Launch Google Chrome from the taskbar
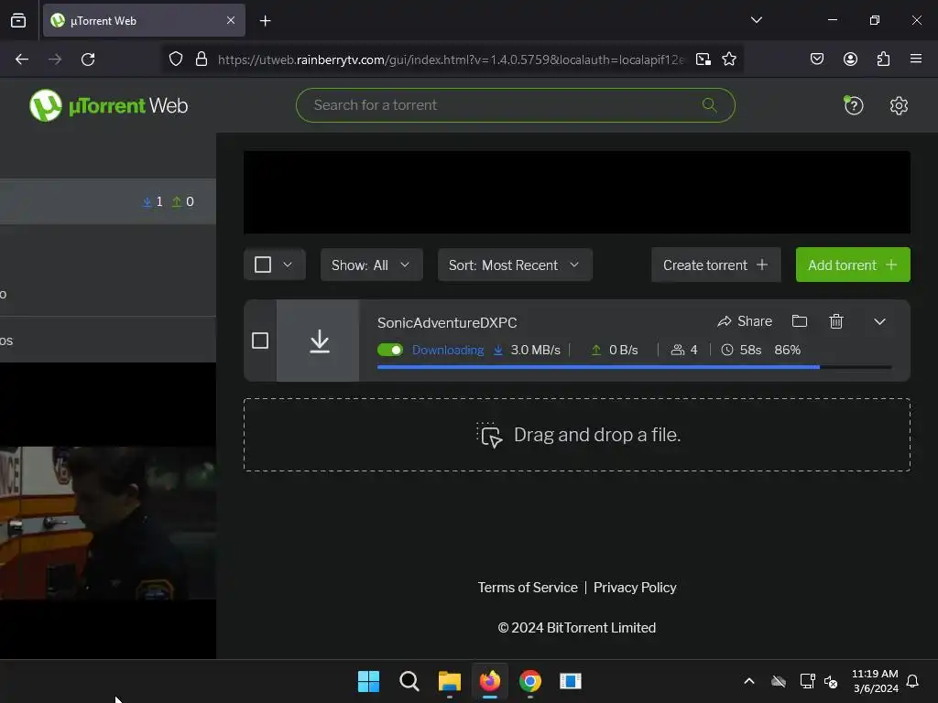This screenshot has height=703, width=938. (x=530, y=681)
